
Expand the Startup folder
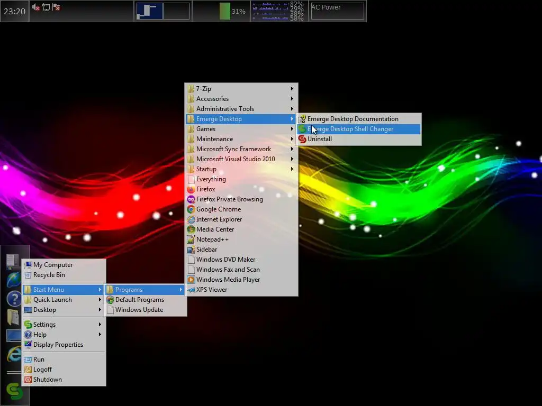241,169
